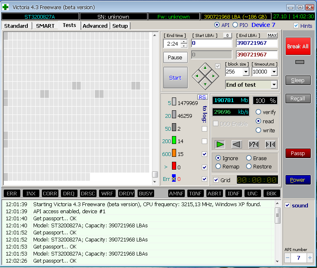Click the INX status register indicator
This screenshot has width=317, height=268.
tap(31, 193)
